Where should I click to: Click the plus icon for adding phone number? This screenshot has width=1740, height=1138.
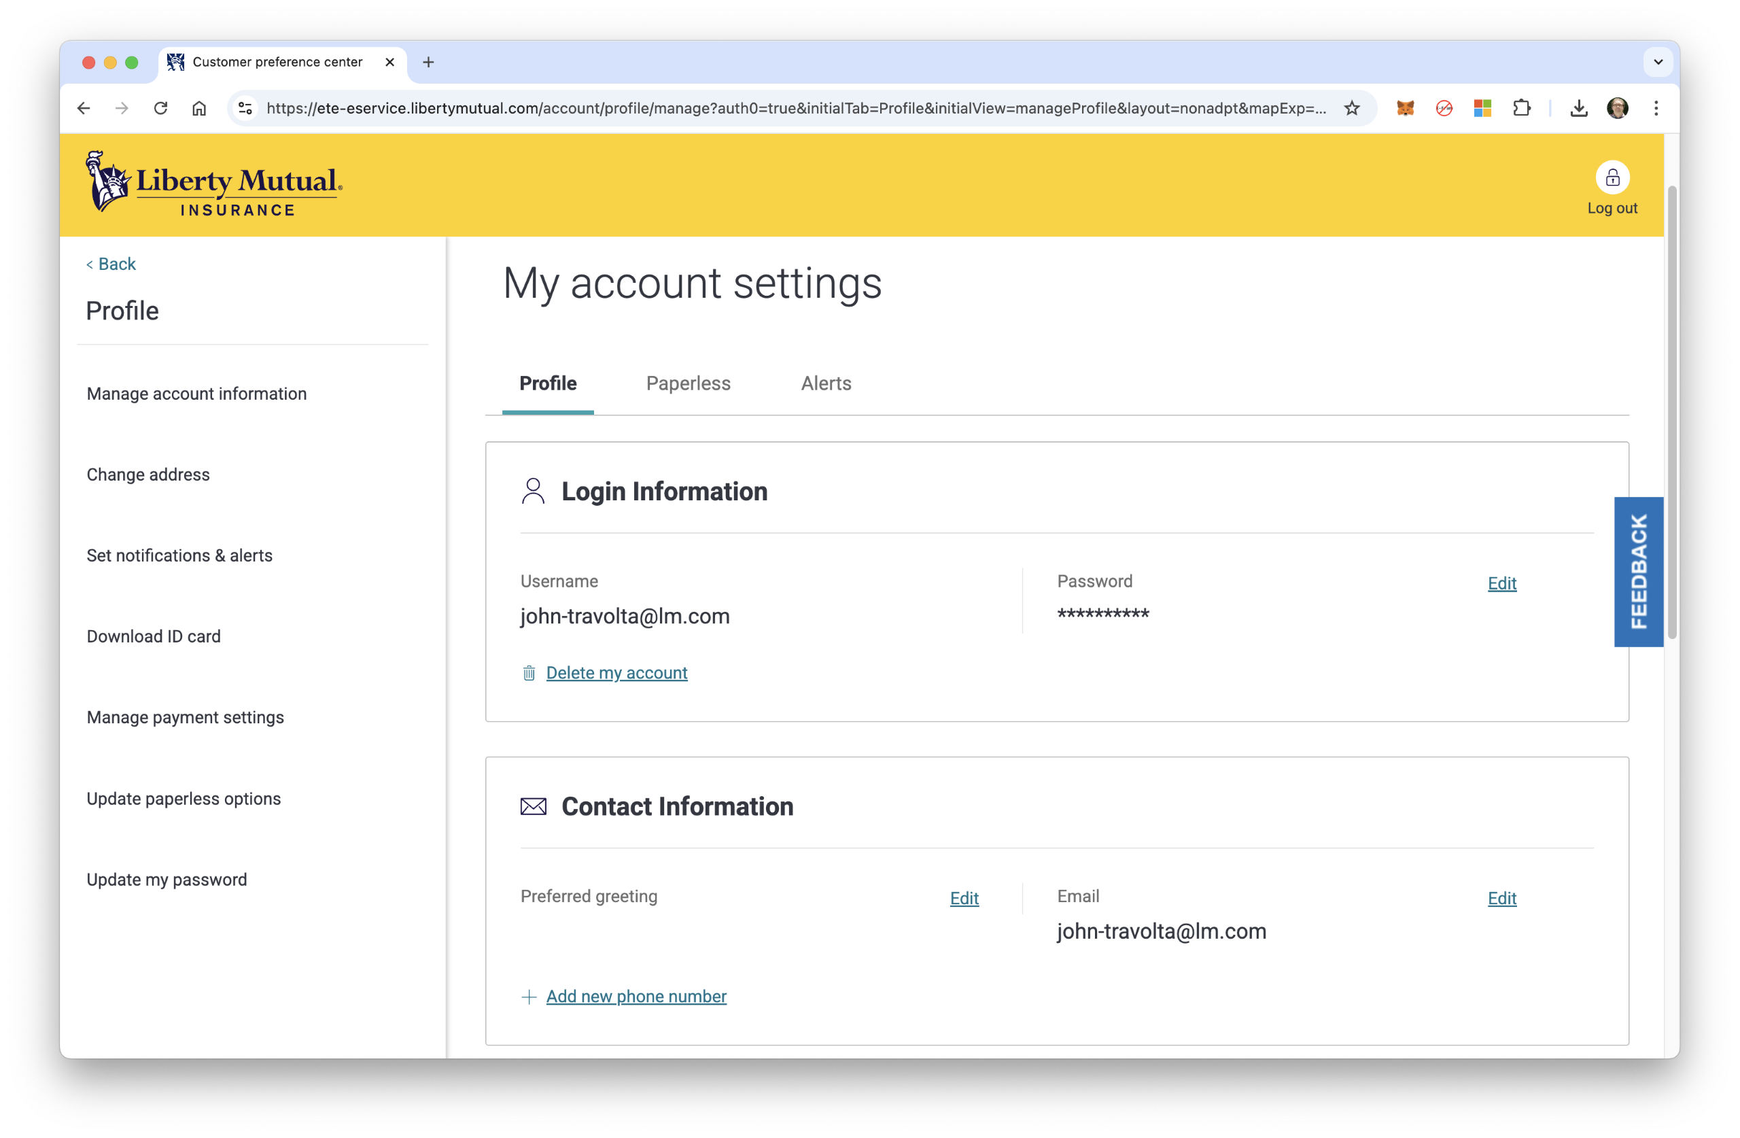pos(529,997)
